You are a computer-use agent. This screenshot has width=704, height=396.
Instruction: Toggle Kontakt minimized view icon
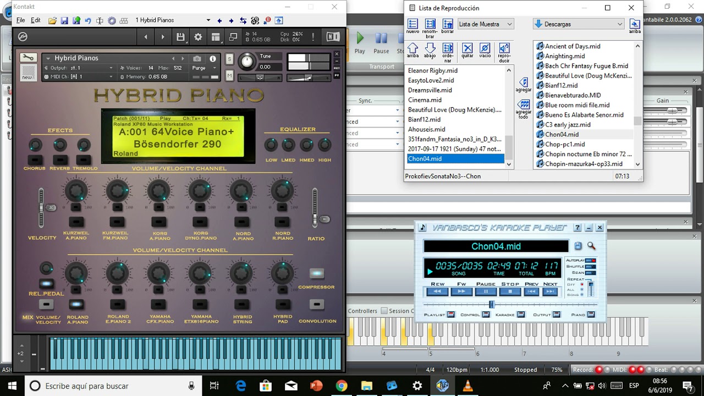coord(233,37)
